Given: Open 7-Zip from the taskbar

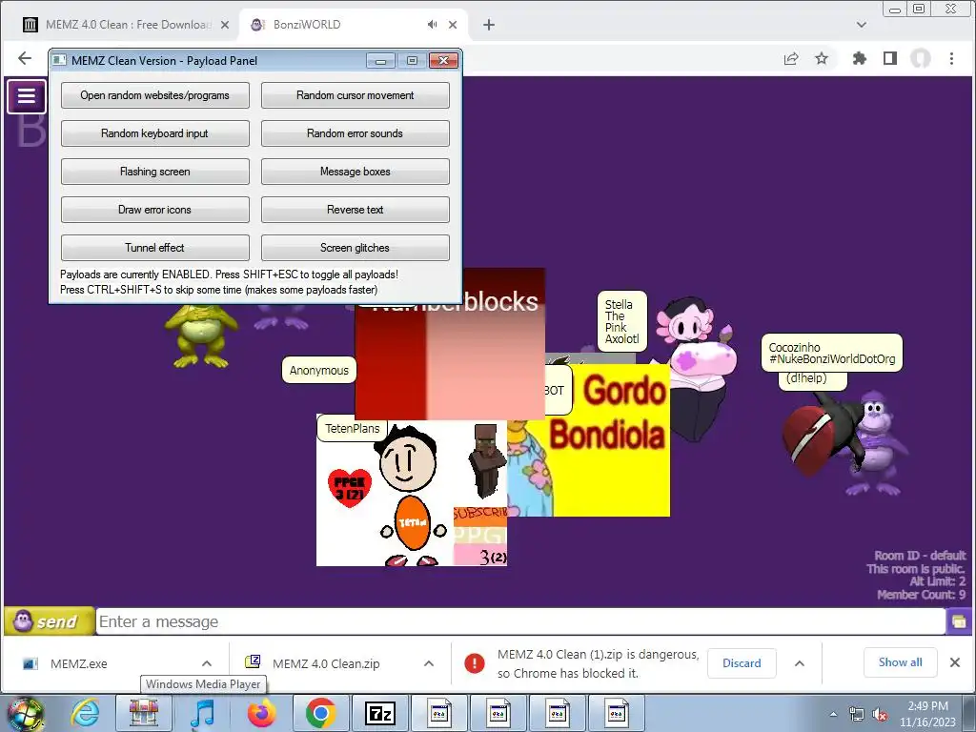Looking at the screenshot, I should [379, 713].
